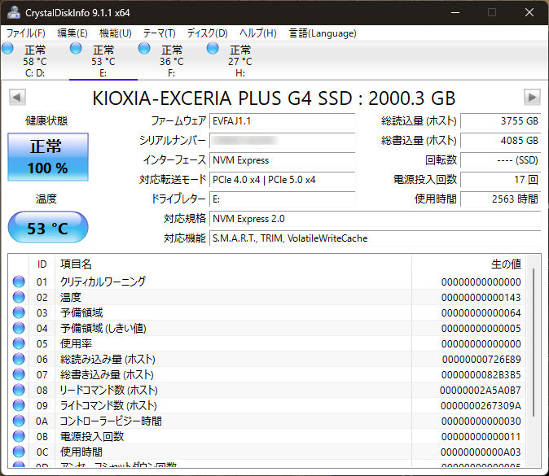Click the drive letter field E:
This screenshot has height=476, width=549.
pos(282,199)
